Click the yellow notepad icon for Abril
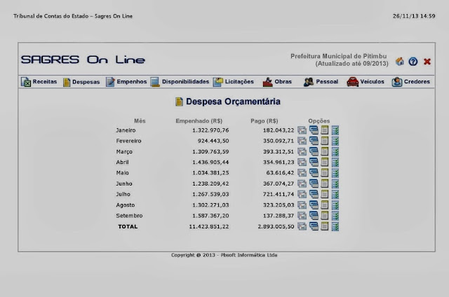This screenshot has width=449, height=297. tap(324, 163)
